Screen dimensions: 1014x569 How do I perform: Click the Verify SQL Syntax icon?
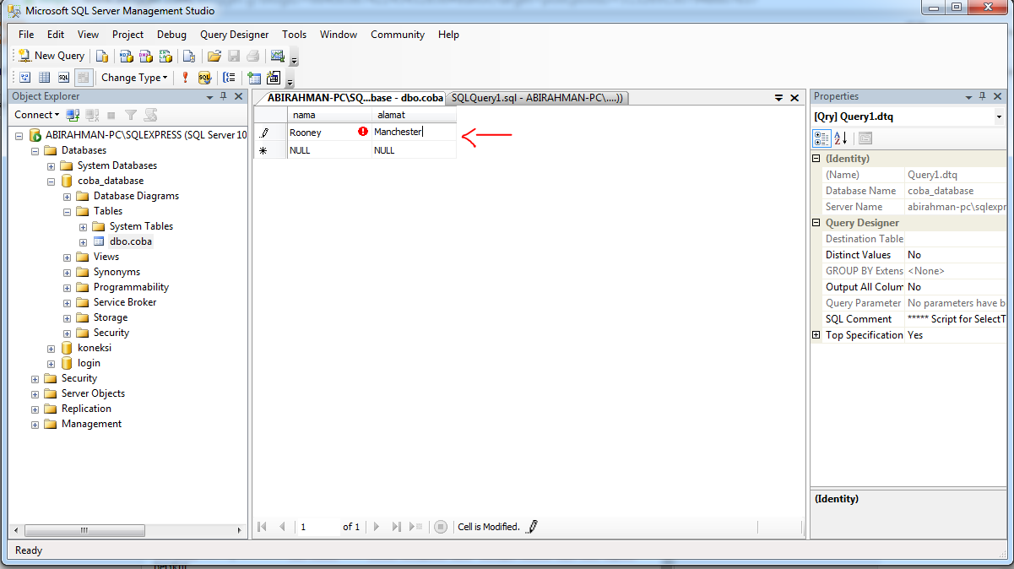[x=204, y=77]
